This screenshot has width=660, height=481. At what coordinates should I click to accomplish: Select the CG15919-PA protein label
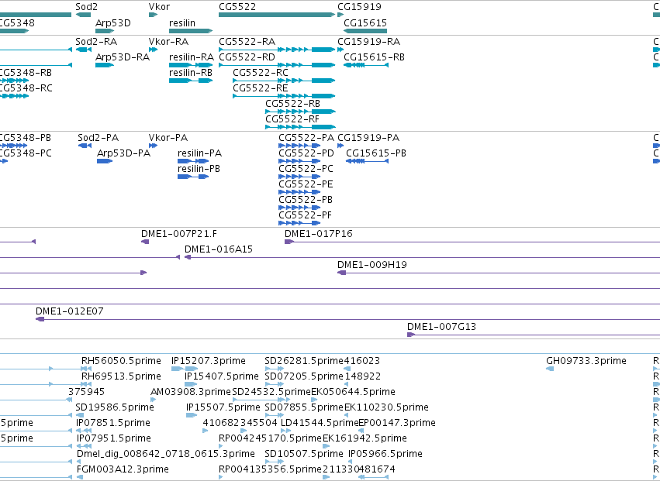368,138
